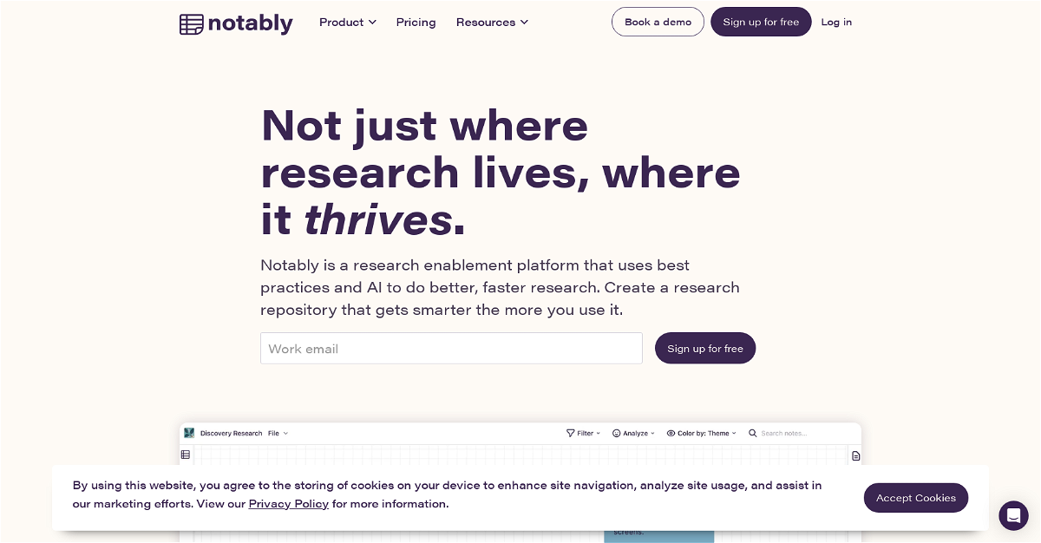Open the table view icon on left
This screenshot has width=1041, height=543.
[185, 455]
